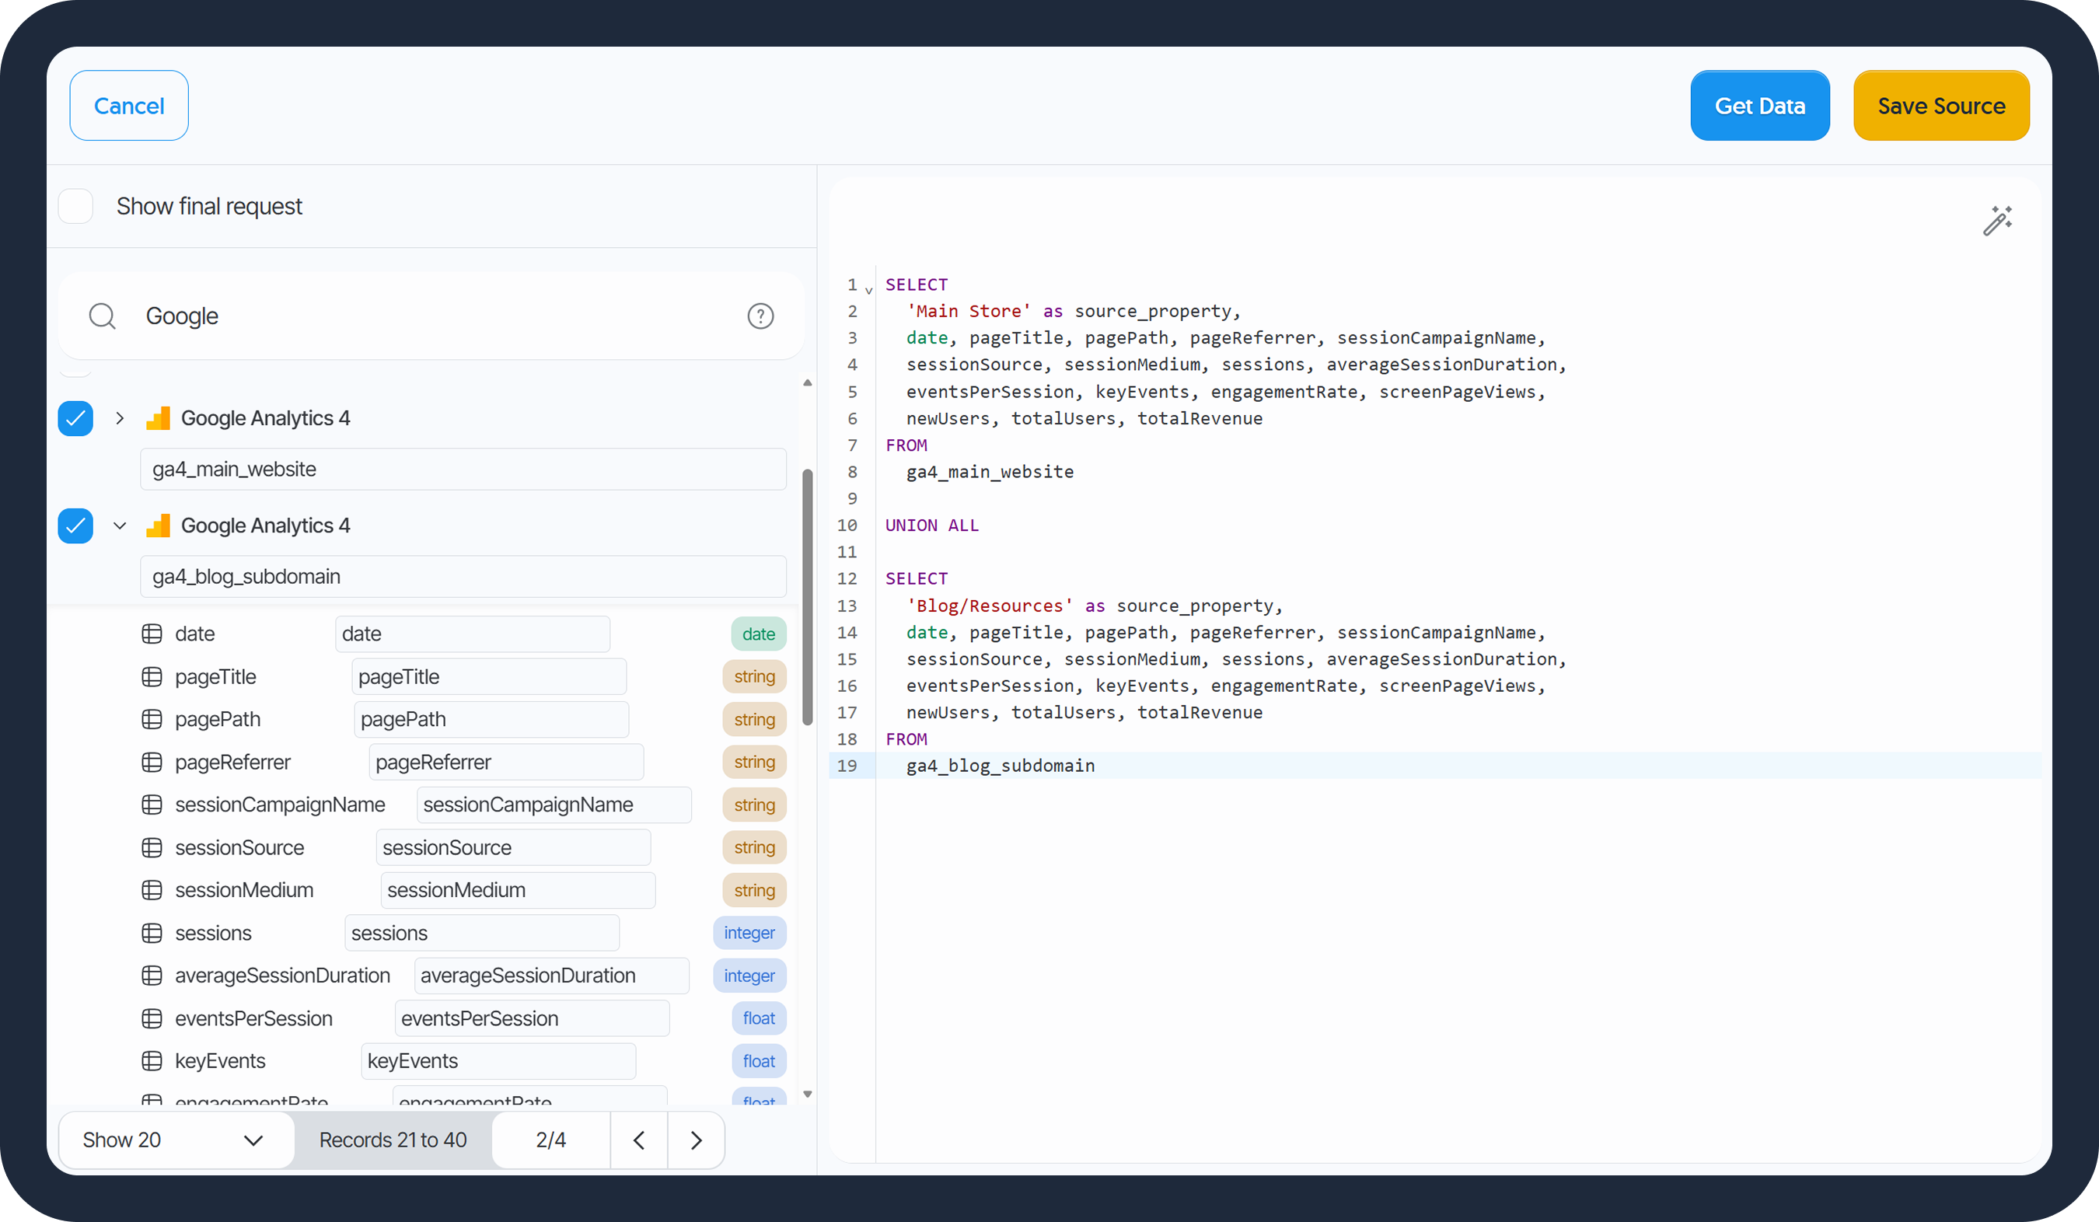Click string type badge for sessionMedium
This screenshot has height=1222, width=2099.
(755, 889)
